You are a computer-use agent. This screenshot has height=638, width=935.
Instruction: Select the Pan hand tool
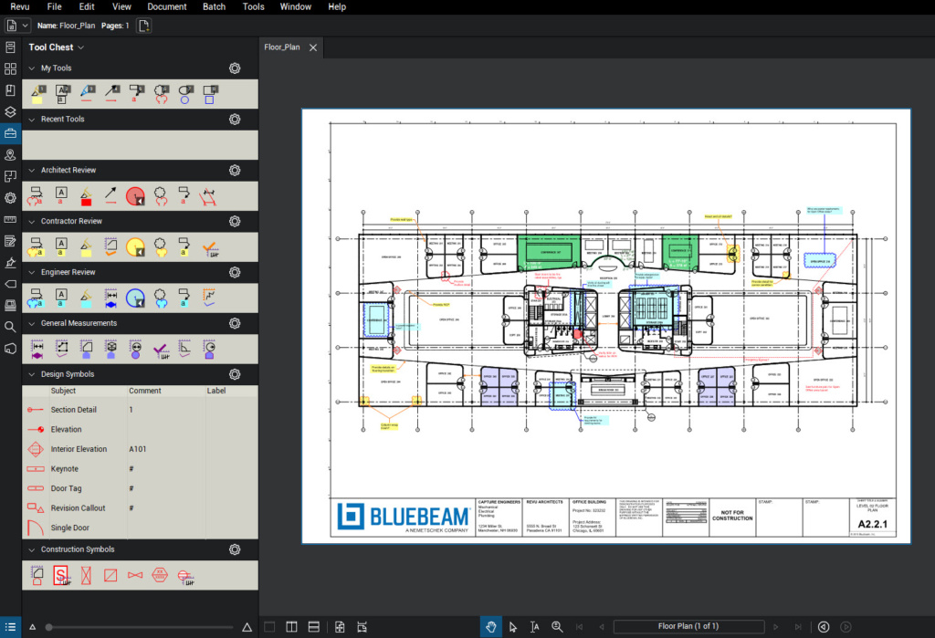[491, 626]
